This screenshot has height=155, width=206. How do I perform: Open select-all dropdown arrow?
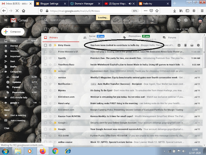click(49, 29)
